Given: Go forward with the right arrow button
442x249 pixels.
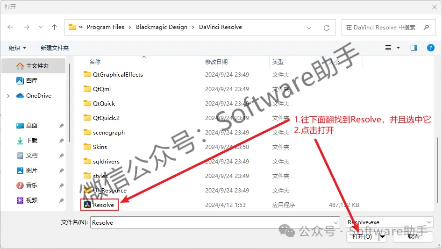Looking at the screenshot, I should pyautogui.click(x=27, y=27).
